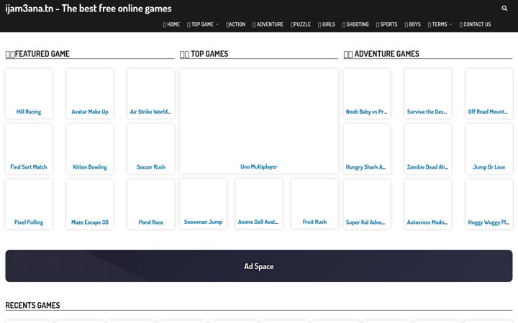Open the Autocross Madness game
This screenshot has width=518, height=323.
pyautogui.click(x=428, y=205)
